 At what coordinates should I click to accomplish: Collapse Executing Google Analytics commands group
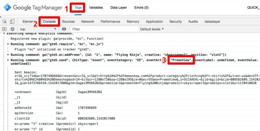[4, 34]
